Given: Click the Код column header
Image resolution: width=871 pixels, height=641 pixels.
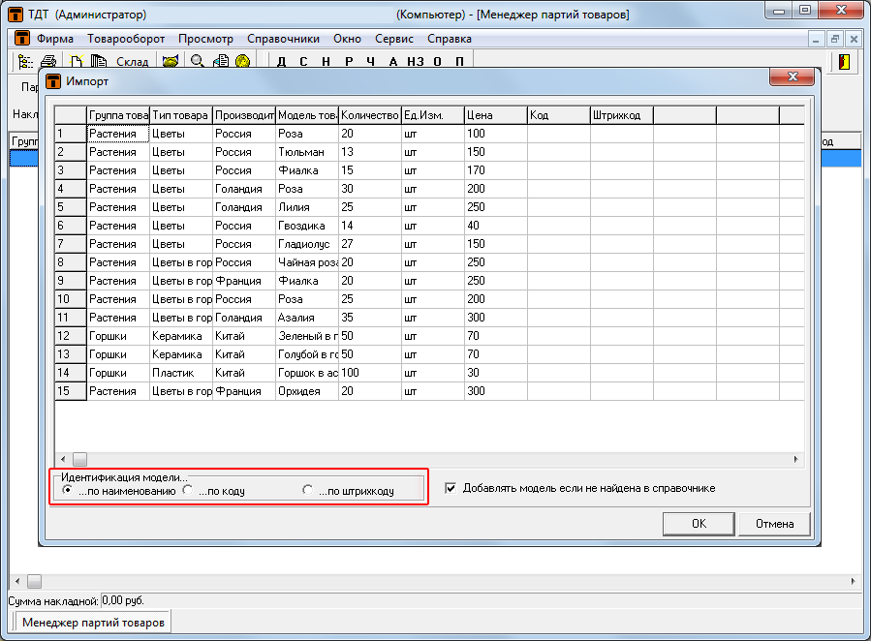Looking at the screenshot, I should [559, 115].
